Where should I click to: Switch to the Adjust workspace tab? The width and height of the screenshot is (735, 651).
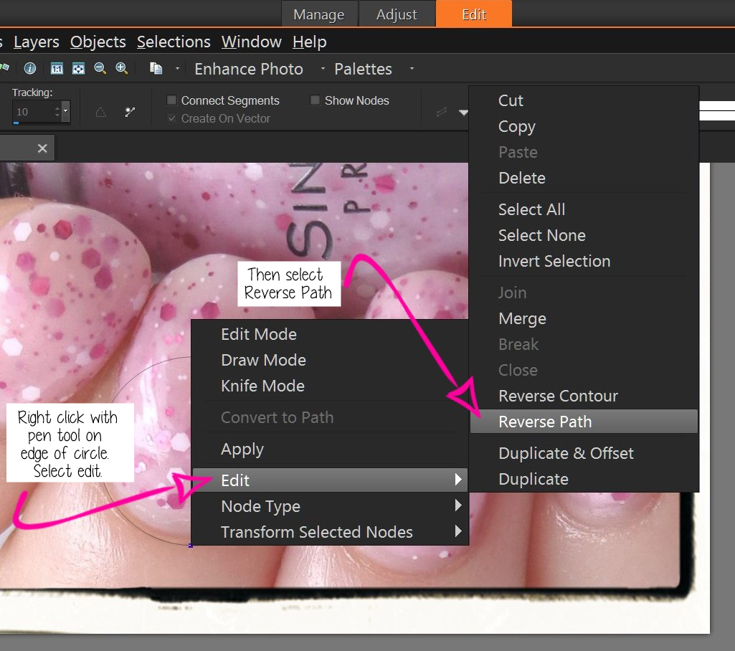tap(397, 14)
